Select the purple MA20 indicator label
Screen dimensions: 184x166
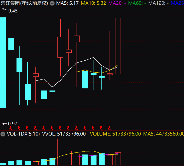point(117,3)
